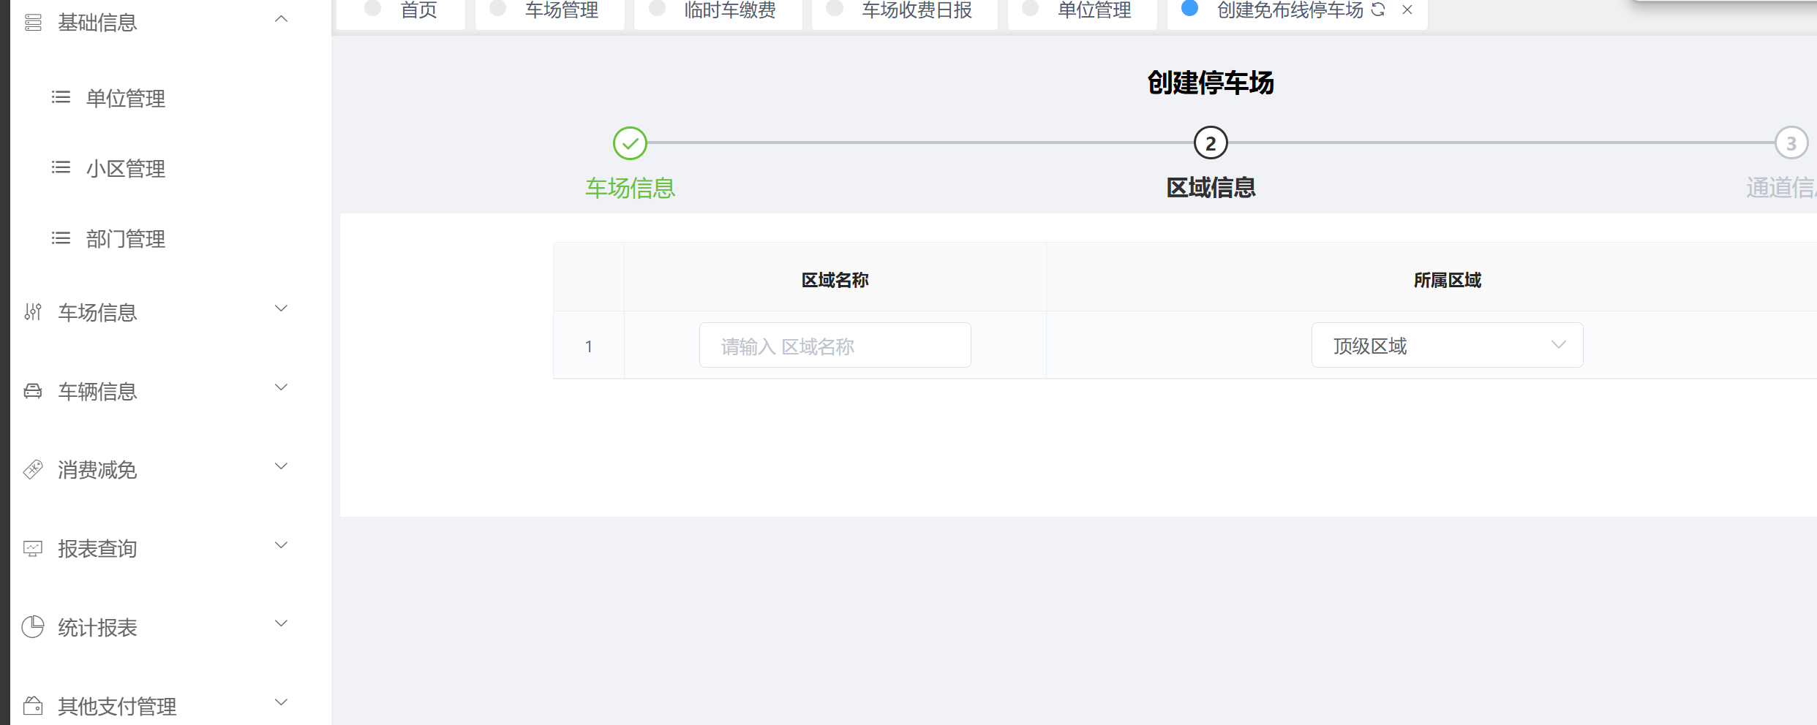
Task: Click the 基础信息 stacked-layers icon
Action: point(33,23)
